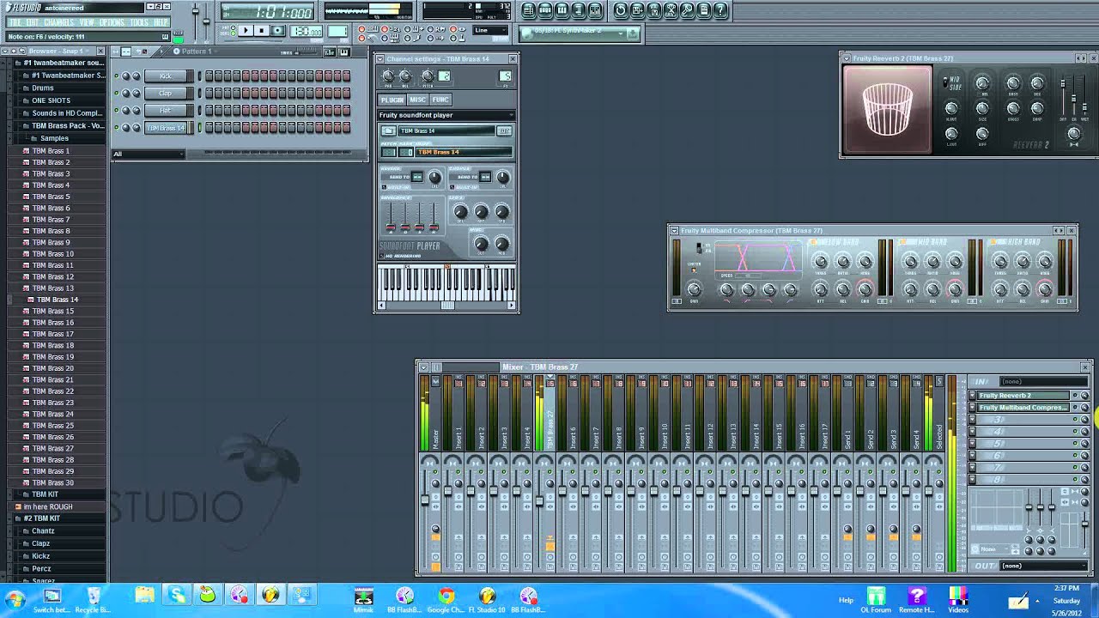Open the CHANNELS menu
Screen dimensions: 1099x618
point(58,22)
